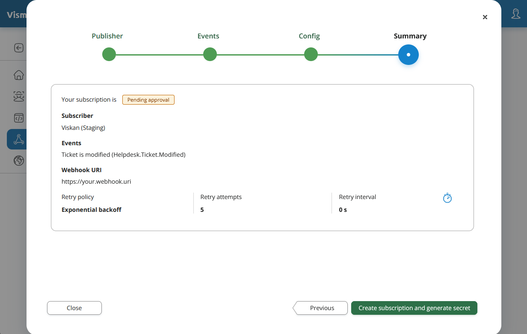This screenshot has height=334, width=527.
Task: Close the subscription dialog with the X
Action: click(485, 17)
